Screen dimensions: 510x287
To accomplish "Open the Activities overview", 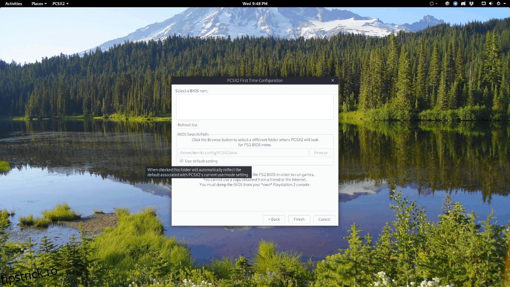I will (14, 3).
